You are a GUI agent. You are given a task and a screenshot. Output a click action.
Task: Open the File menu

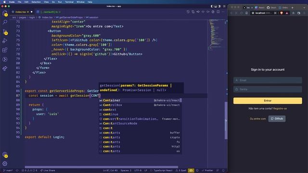click(19, 2)
